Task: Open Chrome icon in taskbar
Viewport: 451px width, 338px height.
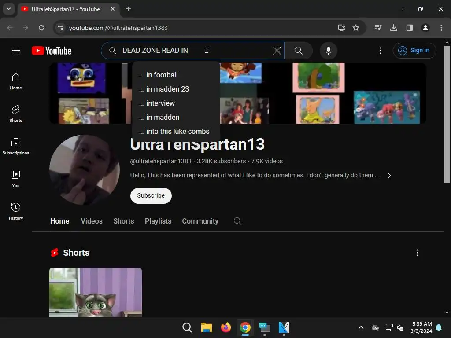Action: tap(245, 327)
